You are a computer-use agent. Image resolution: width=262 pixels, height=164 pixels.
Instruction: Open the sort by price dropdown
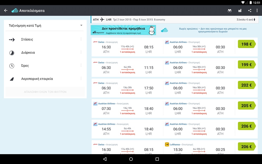(x=46, y=26)
